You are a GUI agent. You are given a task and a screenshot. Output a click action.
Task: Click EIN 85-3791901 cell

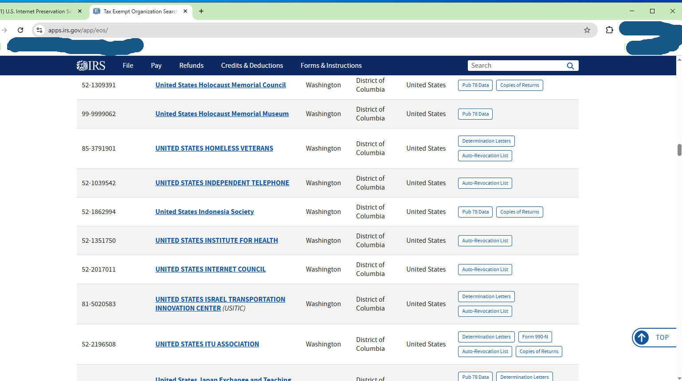coord(98,148)
